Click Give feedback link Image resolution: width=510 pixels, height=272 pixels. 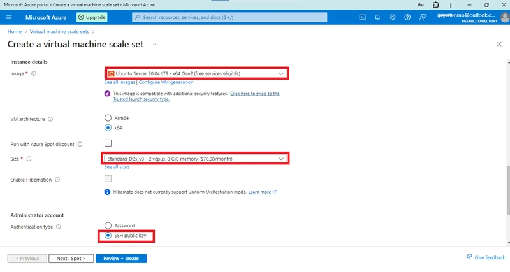coord(486,257)
